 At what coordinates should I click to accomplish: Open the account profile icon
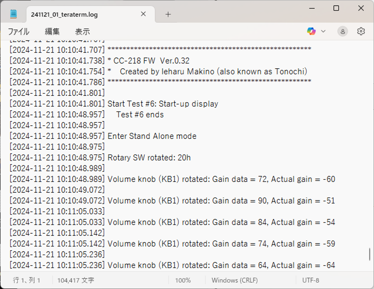click(343, 31)
